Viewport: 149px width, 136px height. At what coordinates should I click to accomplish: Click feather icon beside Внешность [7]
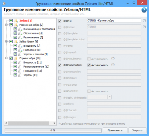pyautogui.click(x=20, y=46)
